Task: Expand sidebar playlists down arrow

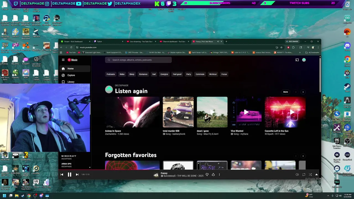Action: point(90,167)
